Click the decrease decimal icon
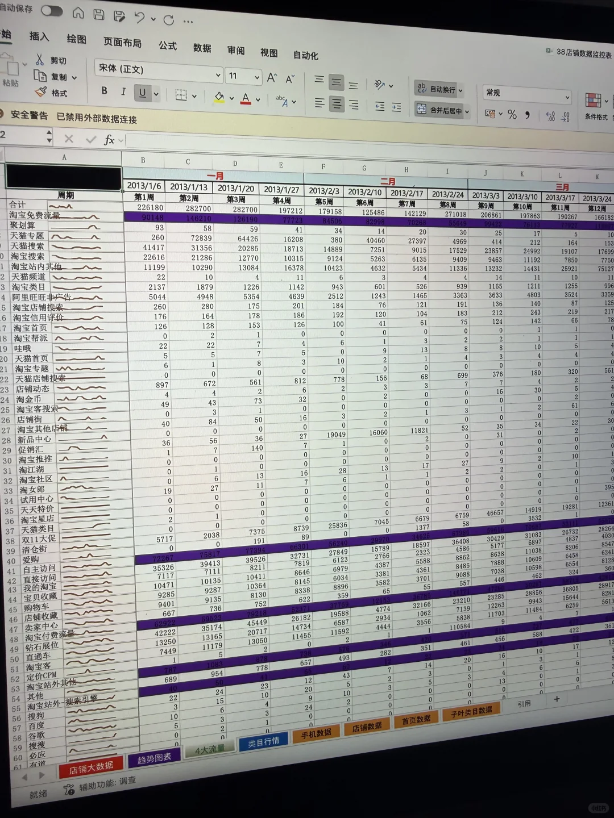Viewport: 614px width, 818px height. [566, 117]
